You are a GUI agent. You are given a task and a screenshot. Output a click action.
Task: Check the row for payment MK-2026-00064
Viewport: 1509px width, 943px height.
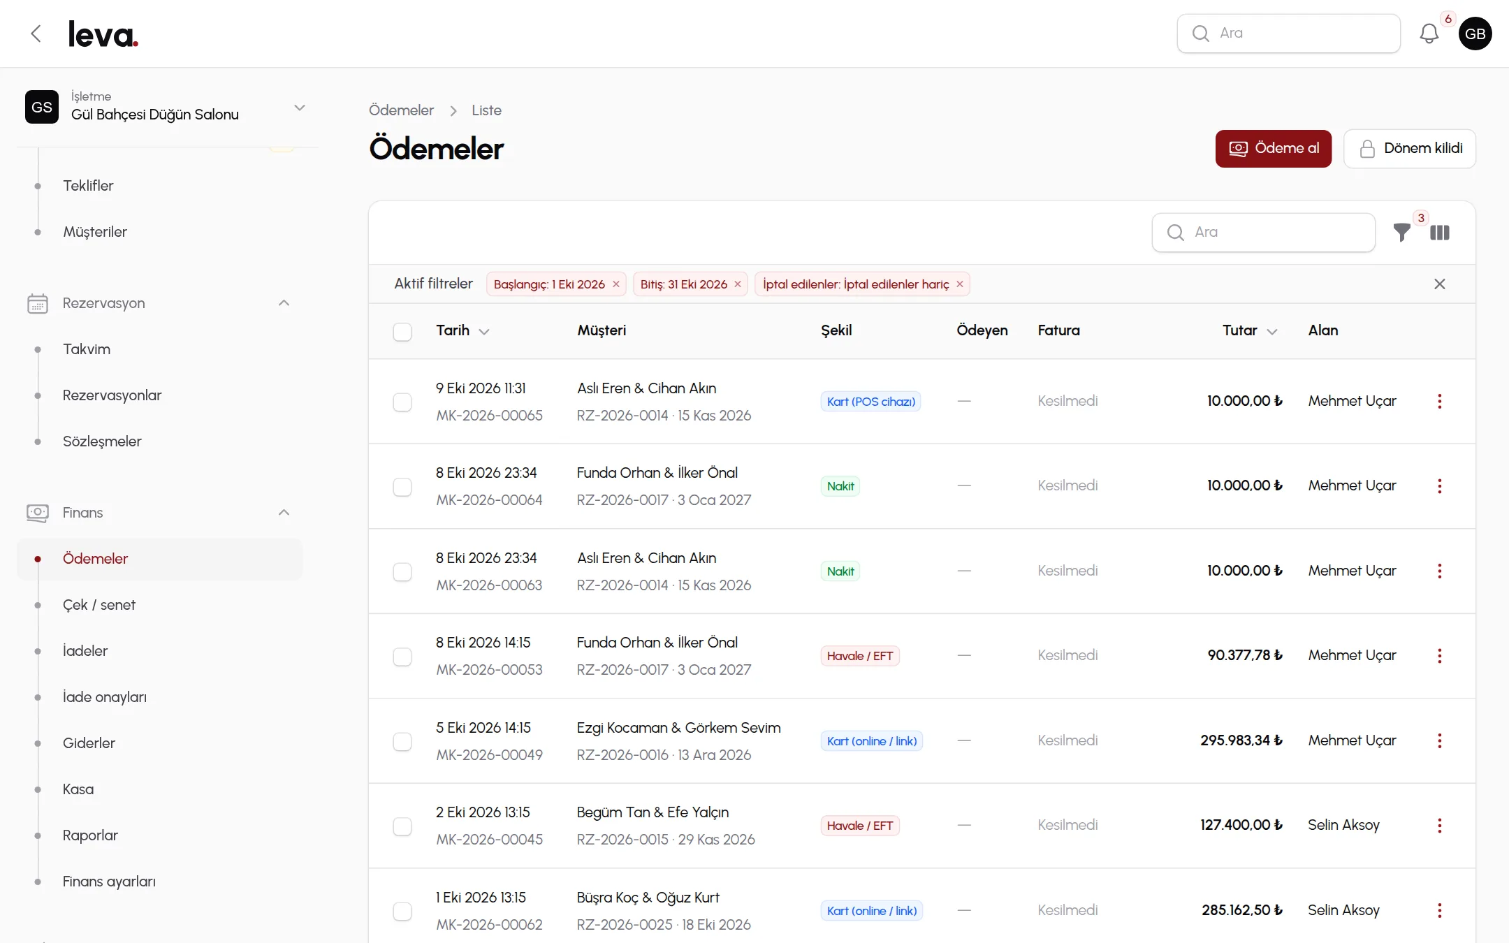402,487
